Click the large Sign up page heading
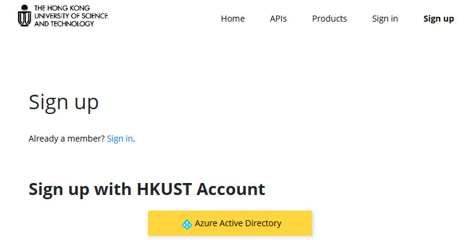The image size is (475, 240). (64, 103)
